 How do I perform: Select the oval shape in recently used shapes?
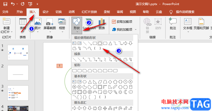click(x=100, y=43)
